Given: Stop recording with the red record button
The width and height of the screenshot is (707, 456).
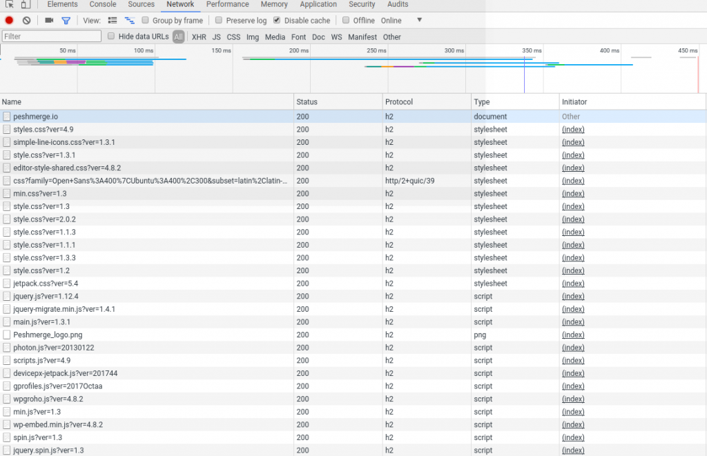Looking at the screenshot, I should click(x=9, y=20).
